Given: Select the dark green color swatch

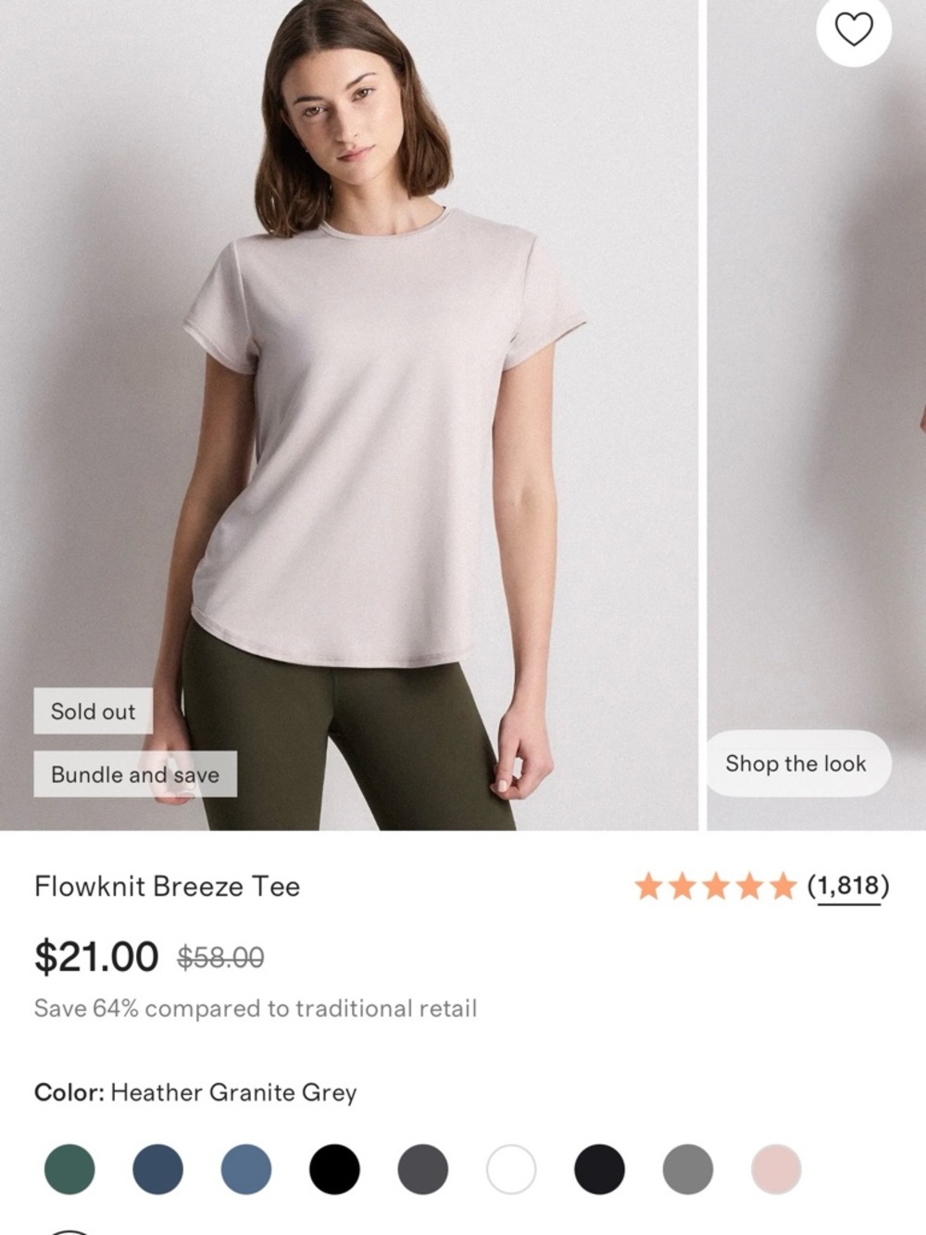Looking at the screenshot, I should (69, 1167).
